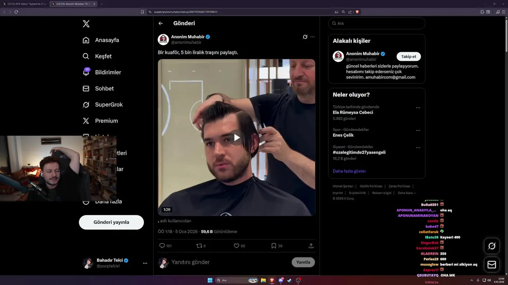Image resolution: width=508 pixels, height=285 pixels.
Task: Play the haircut video
Action: [x=237, y=137]
